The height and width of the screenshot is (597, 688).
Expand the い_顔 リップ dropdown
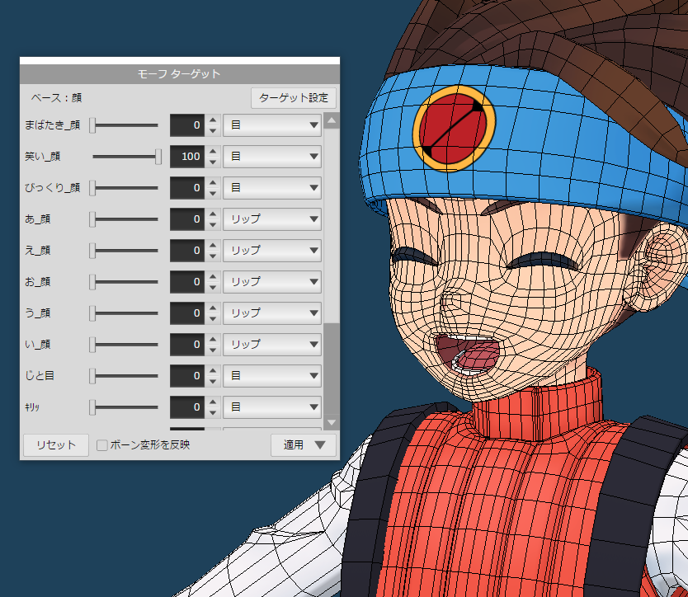pos(272,345)
